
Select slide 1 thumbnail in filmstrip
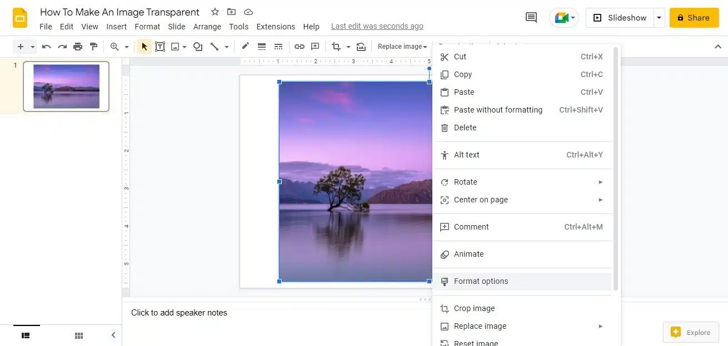click(x=66, y=86)
